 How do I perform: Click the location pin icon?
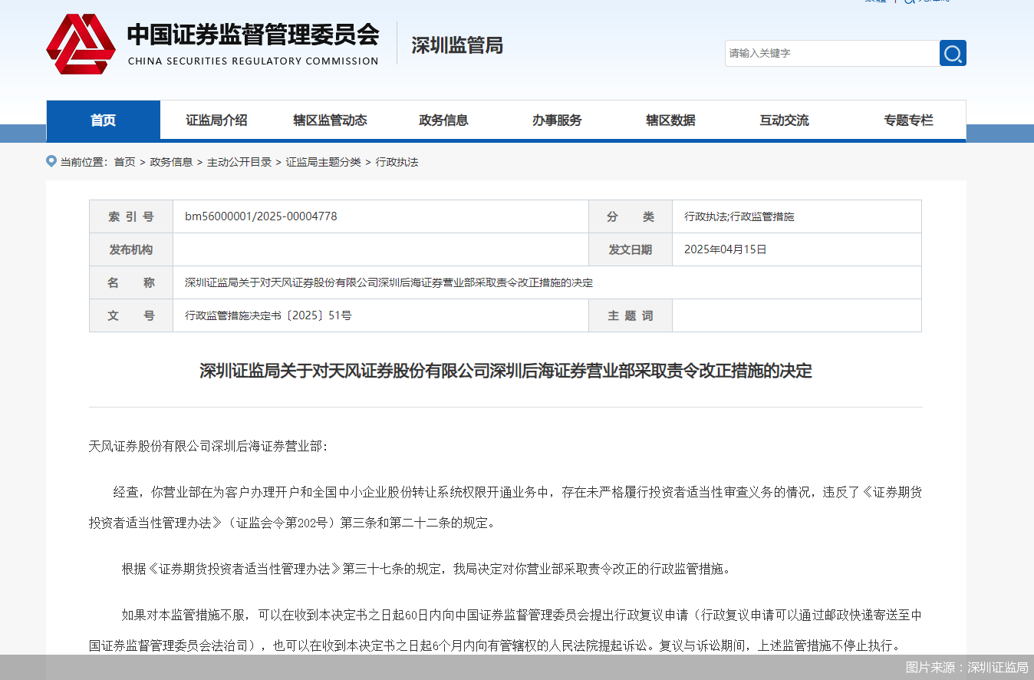pyautogui.click(x=51, y=161)
